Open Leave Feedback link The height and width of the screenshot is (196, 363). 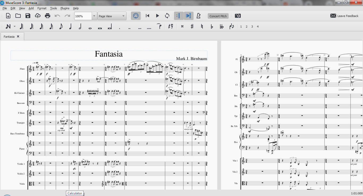344,16
